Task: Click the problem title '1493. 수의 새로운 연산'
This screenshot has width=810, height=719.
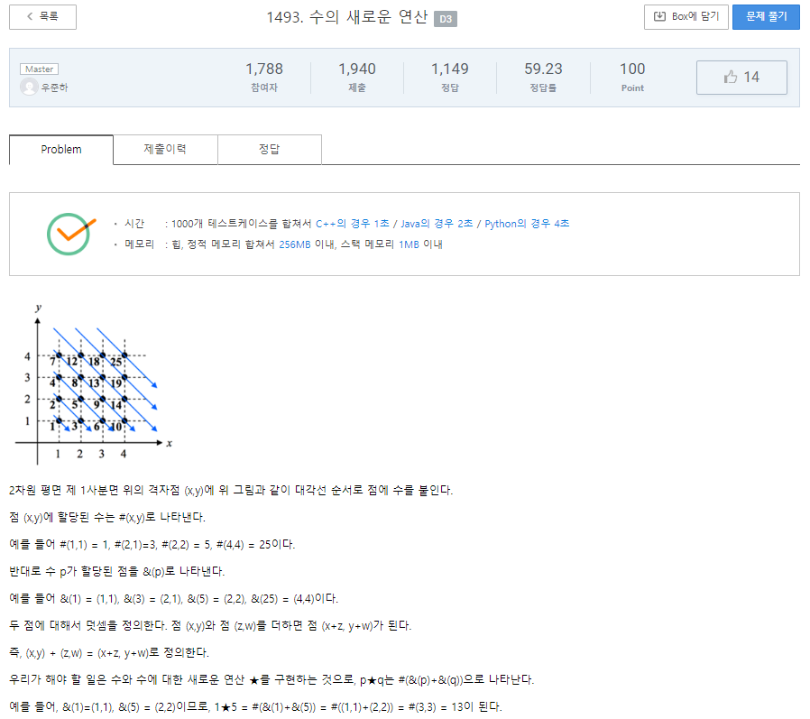Action: [x=347, y=17]
